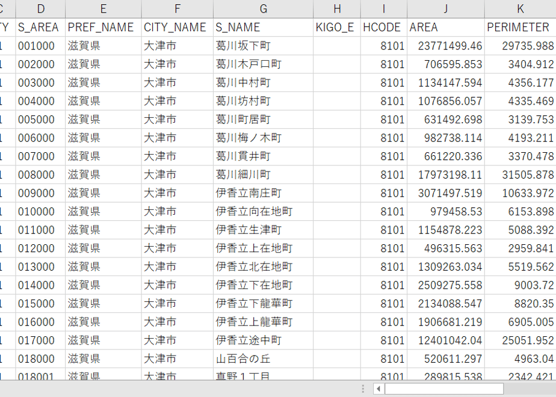
Task: Select empty KIGO_E cell in 010000 row
Action: pyautogui.click(x=337, y=212)
